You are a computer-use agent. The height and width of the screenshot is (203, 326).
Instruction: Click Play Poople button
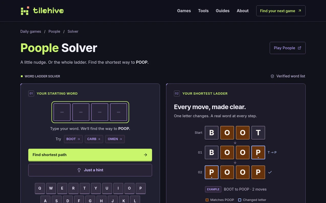click(x=288, y=48)
